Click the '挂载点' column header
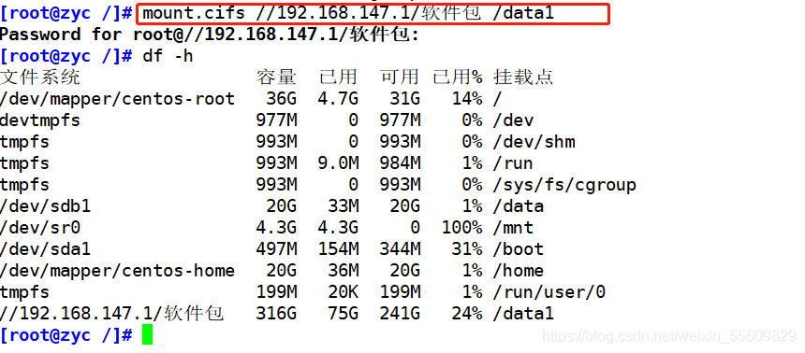The image size is (805, 353). point(523,78)
